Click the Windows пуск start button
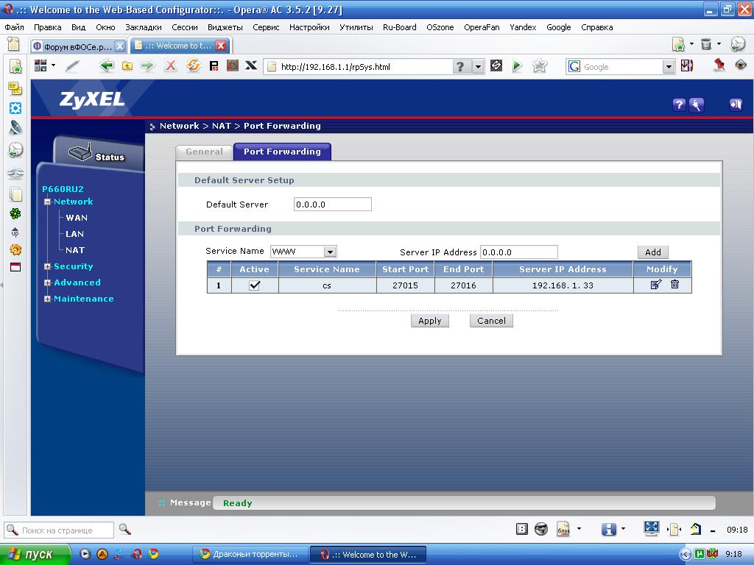The width and height of the screenshot is (754, 565). point(35,555)
